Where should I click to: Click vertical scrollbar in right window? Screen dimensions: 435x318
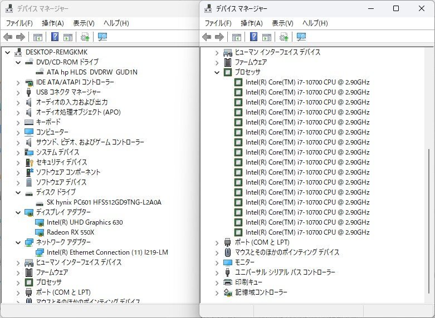click(x=429, y=222)
